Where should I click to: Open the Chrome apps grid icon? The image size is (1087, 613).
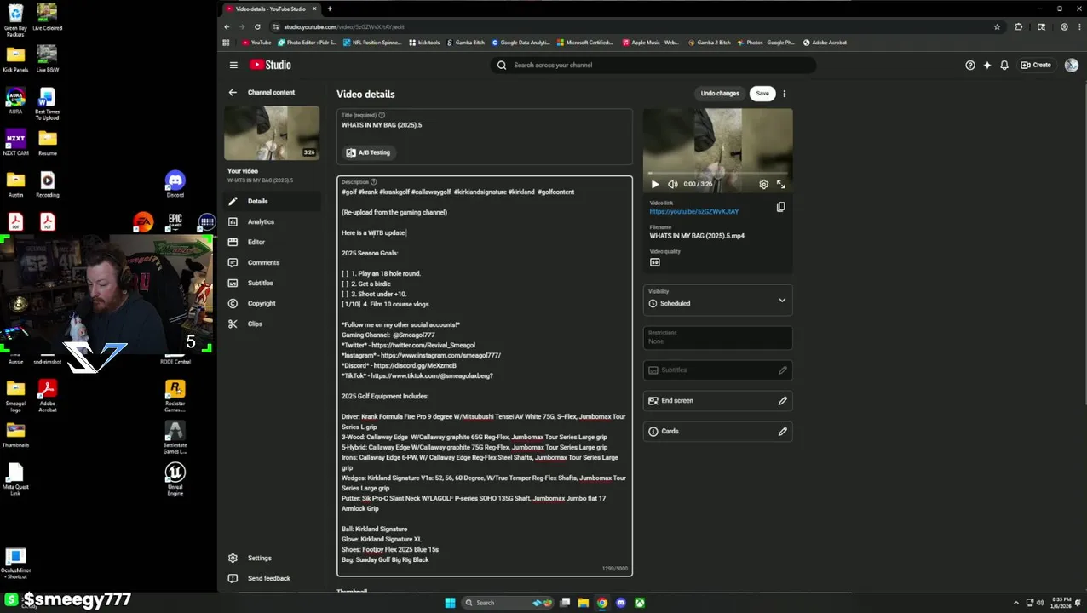tap(226, 43)
